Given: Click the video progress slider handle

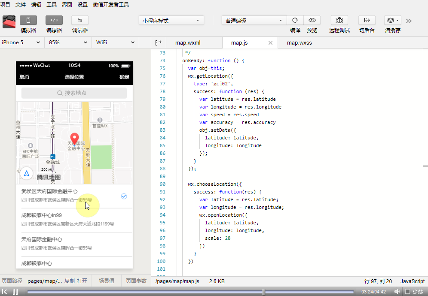Looking at the screenshot, I should pos(263,292).
